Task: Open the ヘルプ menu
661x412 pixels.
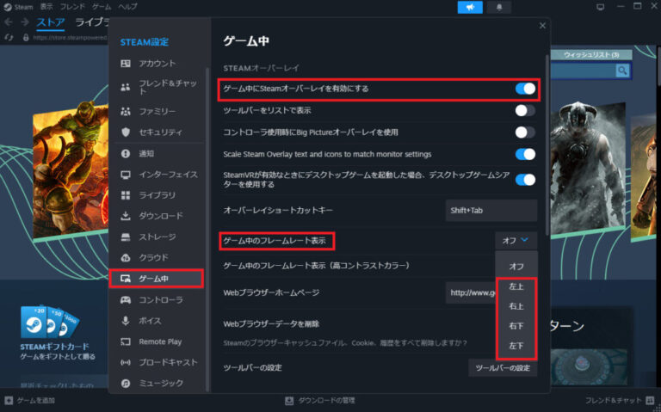Action: pyautogui.click(x=127, y=7)
